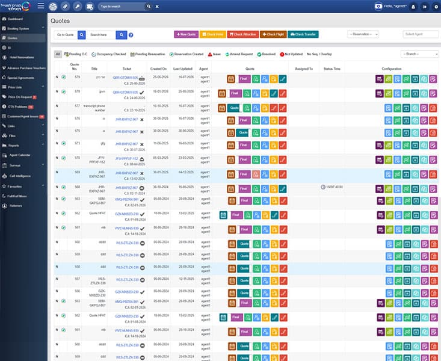The height and width of the screenshot is (361, 441).
Task: Toggle the Final status switch on quote 579
Action: (244, 79)
